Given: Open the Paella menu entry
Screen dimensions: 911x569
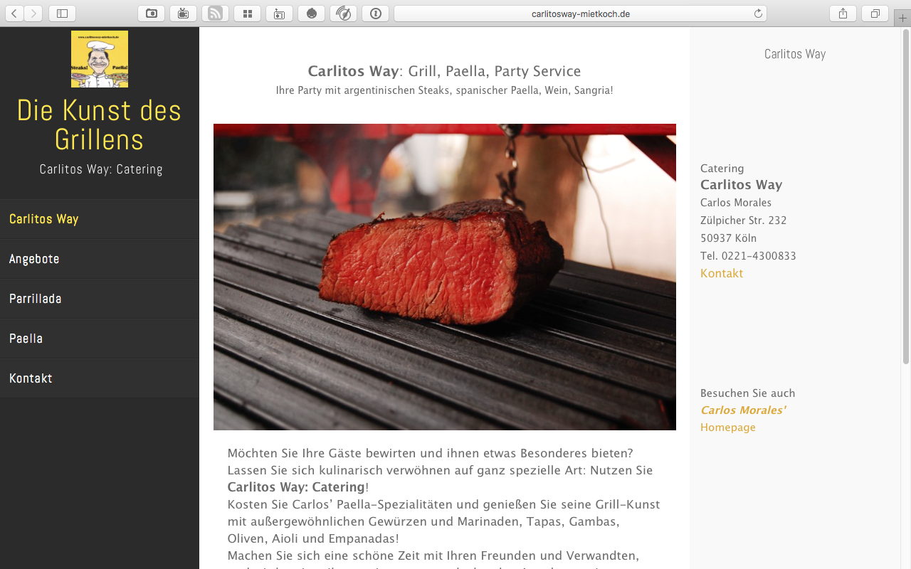Looking at the screenshot, I should point(100,339).
